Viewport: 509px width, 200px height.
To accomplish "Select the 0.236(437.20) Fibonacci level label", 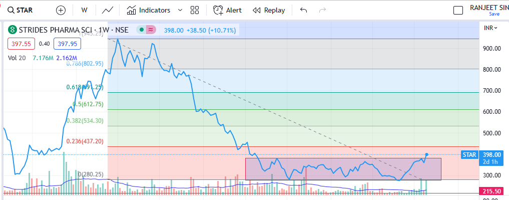I will pos(85,141).
